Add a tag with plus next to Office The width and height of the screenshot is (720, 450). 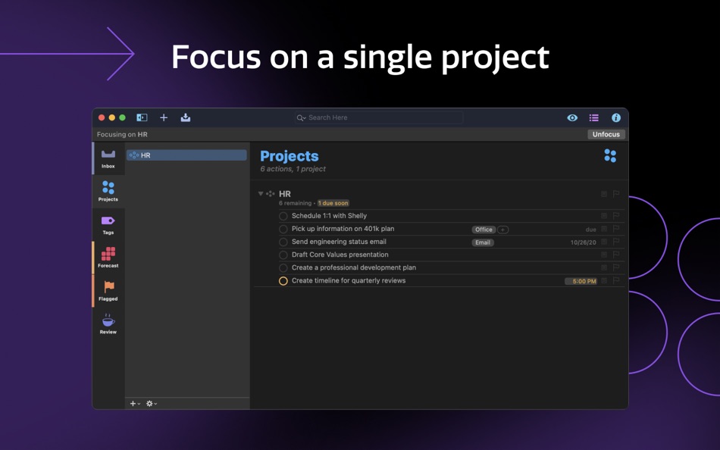(x=502, y=229)
